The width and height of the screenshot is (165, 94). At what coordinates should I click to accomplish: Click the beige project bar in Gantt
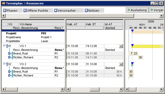(147, 32)
